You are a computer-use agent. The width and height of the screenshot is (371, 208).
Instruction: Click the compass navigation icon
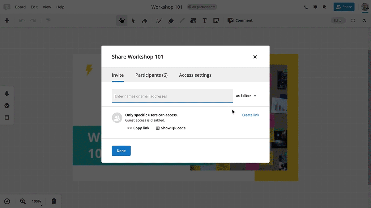click(x=7, y=201)
